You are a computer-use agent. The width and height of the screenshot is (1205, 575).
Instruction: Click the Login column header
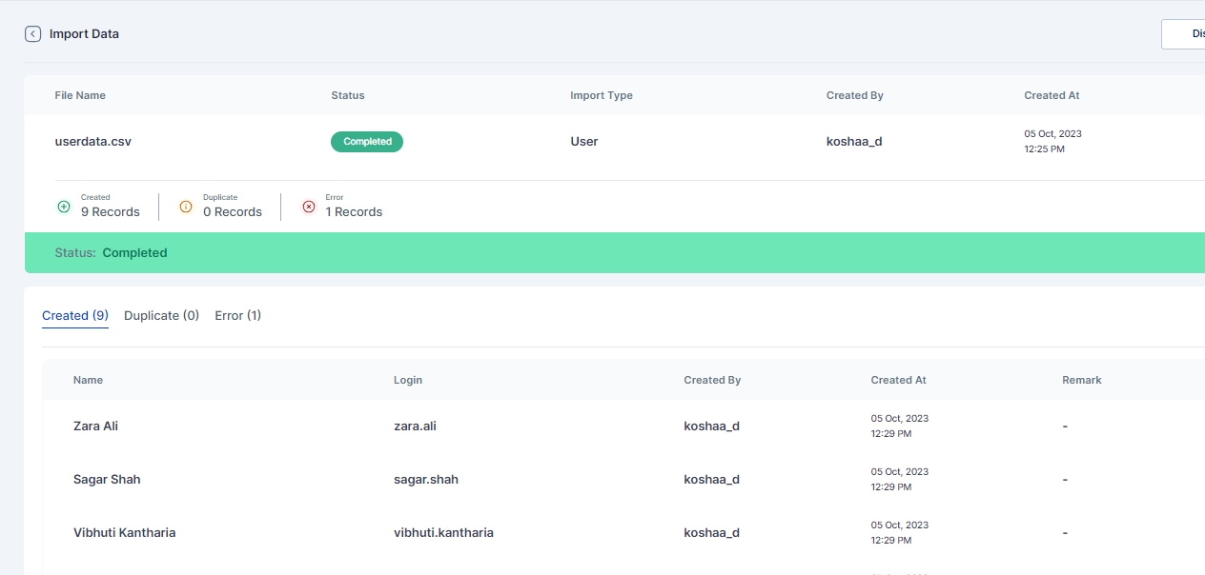tap(407, 380)
